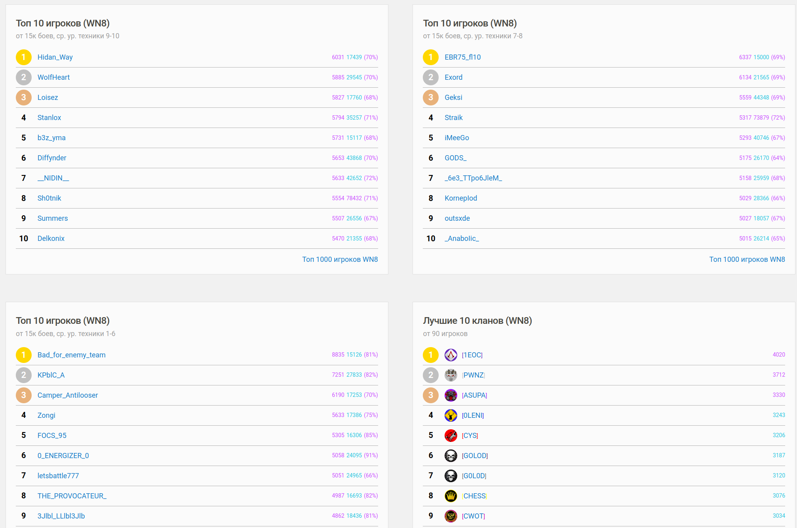Open Top 1000 WN8 link for tiers 9-10

click(x=340, y=259)
